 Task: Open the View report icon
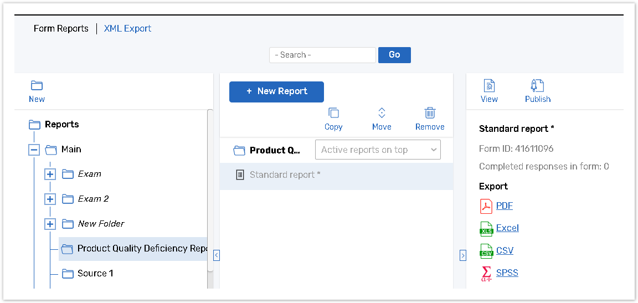[489, 86]
